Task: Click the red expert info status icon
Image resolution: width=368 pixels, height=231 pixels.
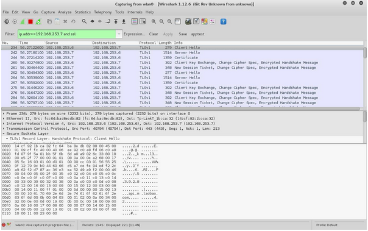Action: click(4, 225)
